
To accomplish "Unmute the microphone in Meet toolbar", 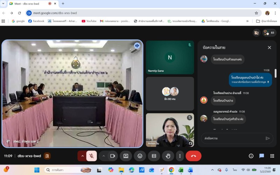I will click(91, 156).
